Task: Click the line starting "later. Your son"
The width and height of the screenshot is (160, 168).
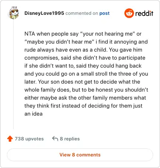Action: coord(82,82)
